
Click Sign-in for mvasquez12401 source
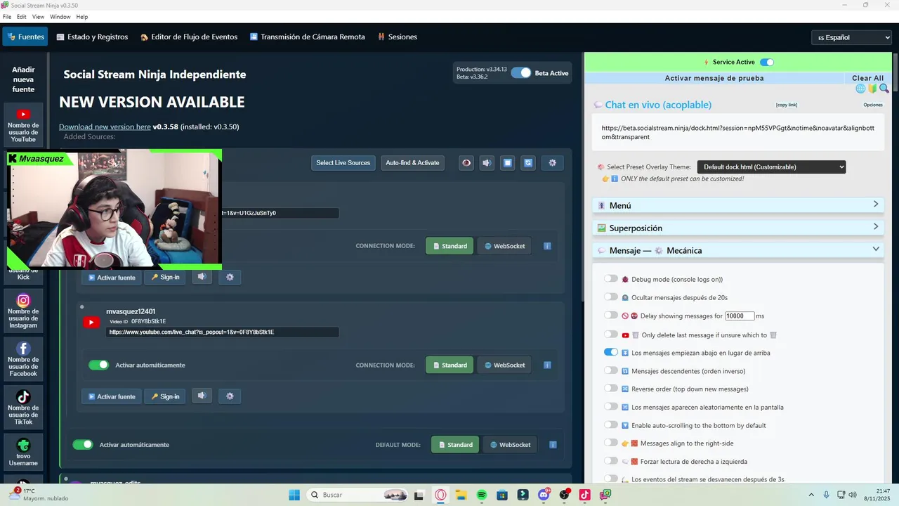click(x=165, y=396)
